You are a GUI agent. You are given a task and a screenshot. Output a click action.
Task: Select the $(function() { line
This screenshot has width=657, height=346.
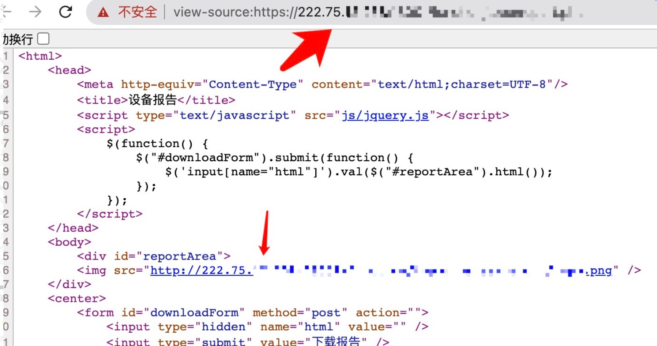tap(157, 144)
